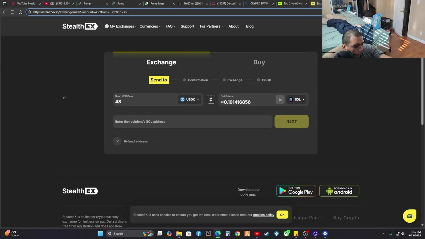Screen dimensions: 425x239
Task: Open For Partners dropdown menu
Action: tap(211, 26)
